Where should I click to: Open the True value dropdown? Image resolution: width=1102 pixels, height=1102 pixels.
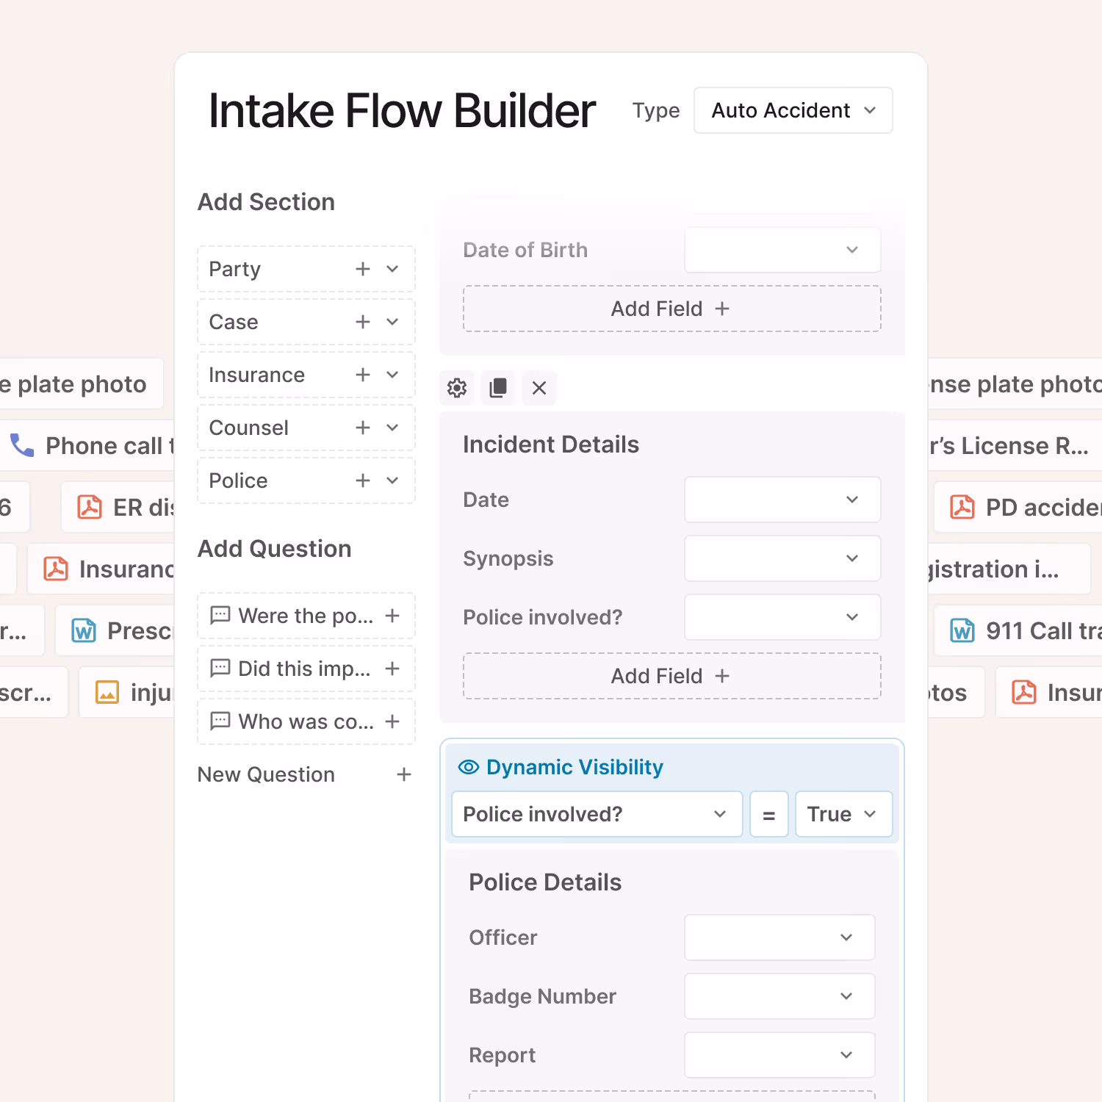pyautogui.click(x=844, y=814)
